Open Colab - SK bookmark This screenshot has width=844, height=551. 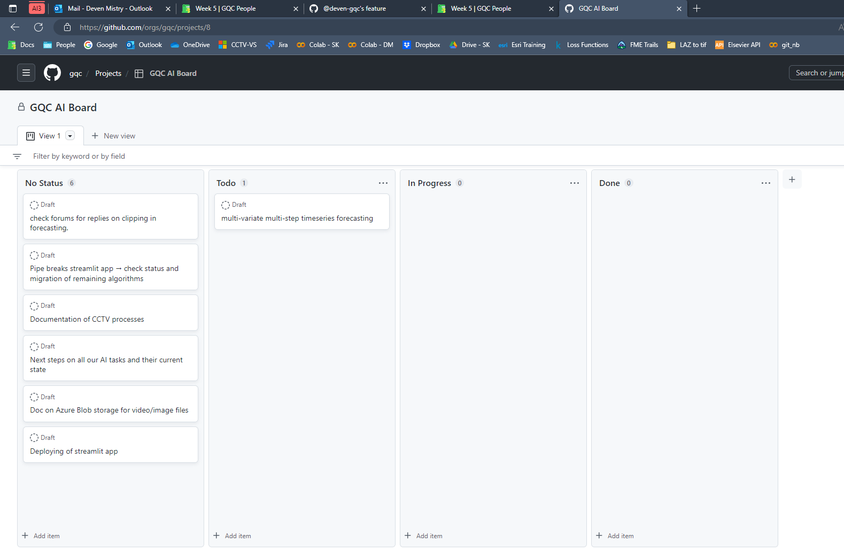click(318, 45)
